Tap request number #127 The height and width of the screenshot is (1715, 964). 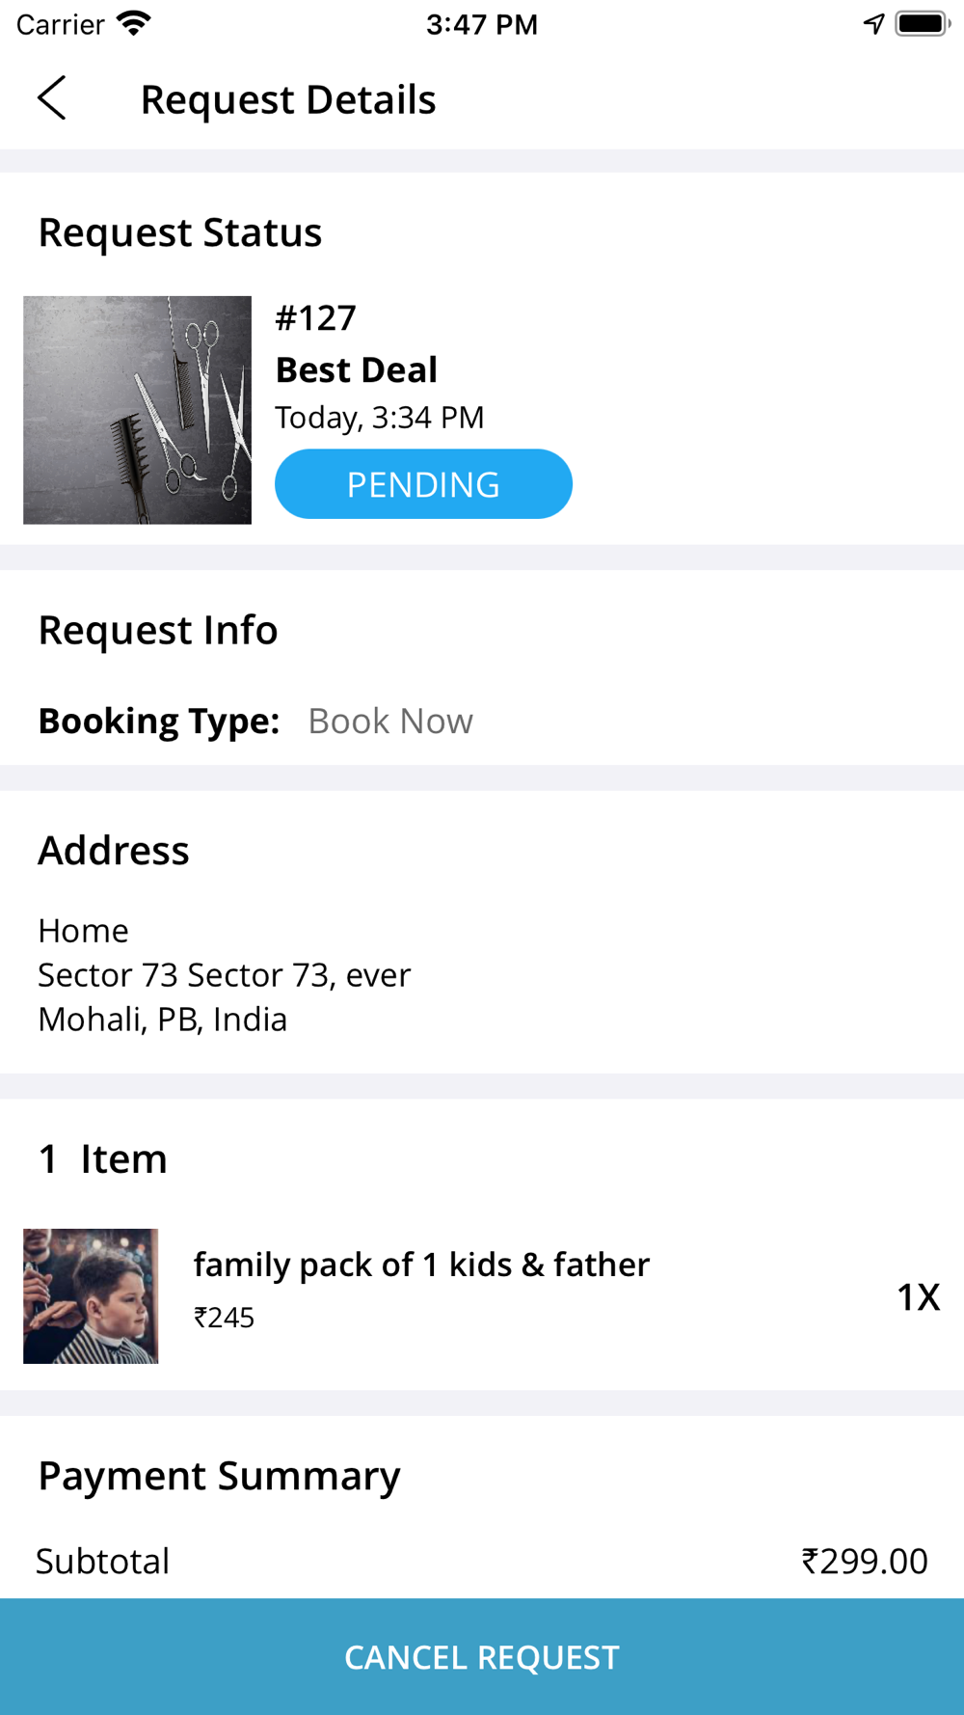coord(316,317)
